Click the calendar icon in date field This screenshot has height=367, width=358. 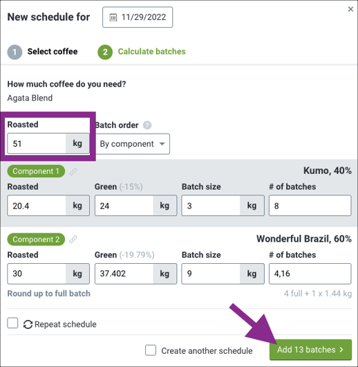coord(113,17)
